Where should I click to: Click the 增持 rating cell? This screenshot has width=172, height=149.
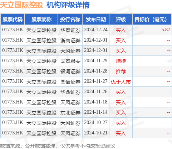(x=121, y=61)
